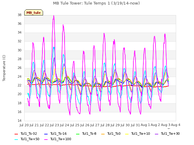
Task: Click the 26 y-axis tick label
Action: tap(19, 68)
